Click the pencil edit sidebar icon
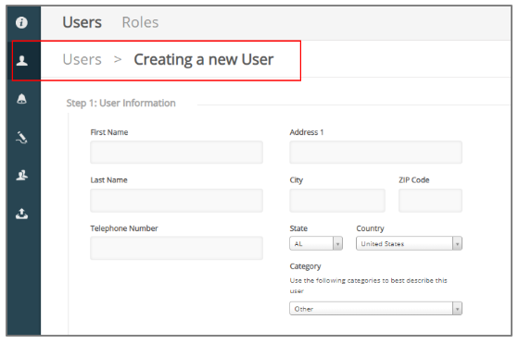This screenshot has height=344, width=519. [x=22, y=138]
